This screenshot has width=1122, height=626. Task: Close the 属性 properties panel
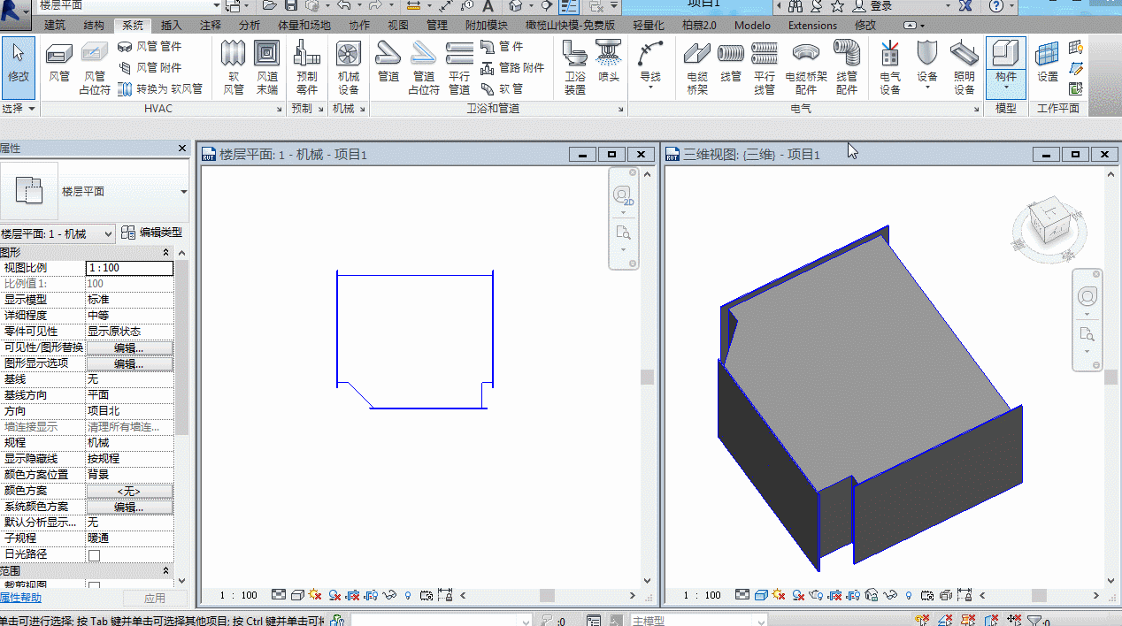pos(182,149)
